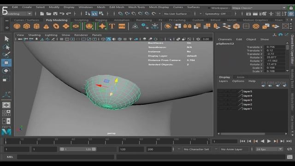The height and width of the screenshot is (166, 295).
Task: Click the SVG import shelf icon
Action: (122, 26)
